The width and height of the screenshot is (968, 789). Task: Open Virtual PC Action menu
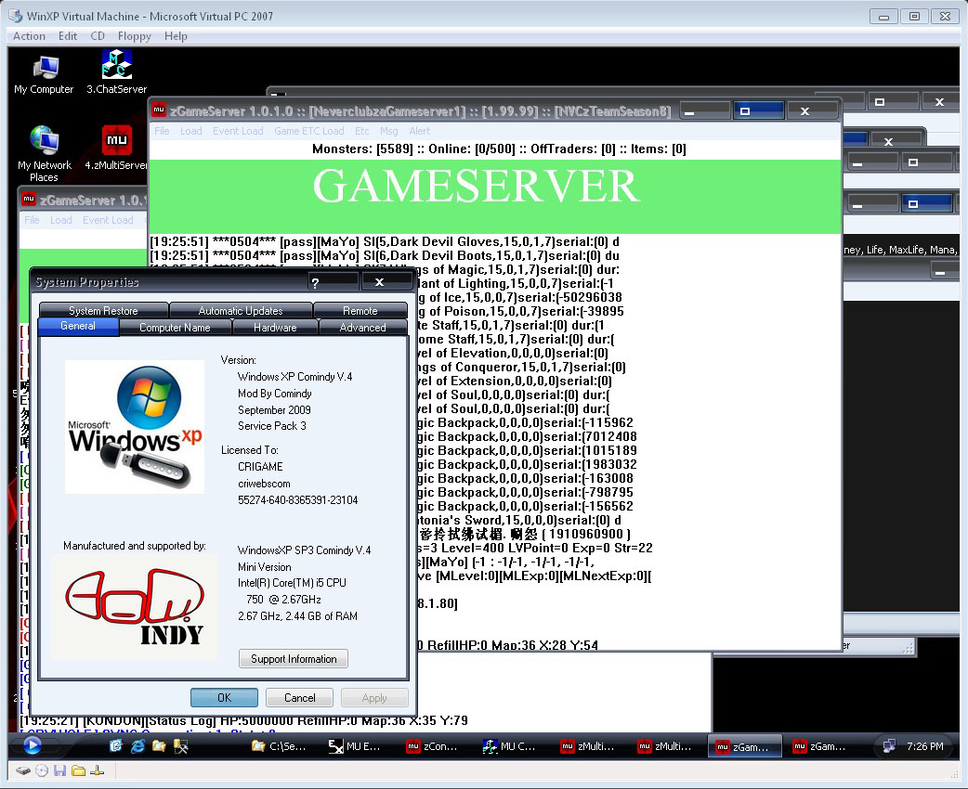pyautogui.click(x=29, y=36)
